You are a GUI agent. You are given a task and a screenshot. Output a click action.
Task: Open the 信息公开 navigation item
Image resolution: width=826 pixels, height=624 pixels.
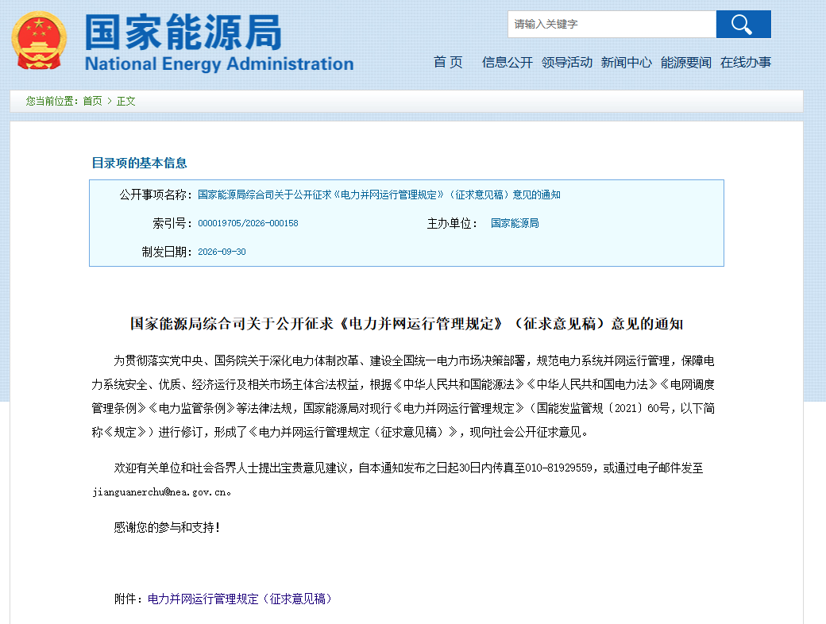pos(508,62)
